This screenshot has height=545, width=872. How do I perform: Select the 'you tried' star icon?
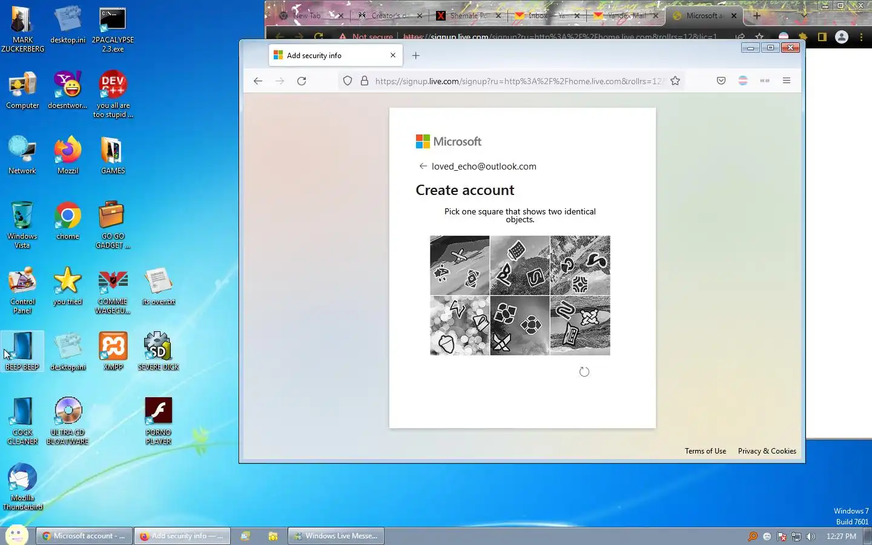[67, 286]
